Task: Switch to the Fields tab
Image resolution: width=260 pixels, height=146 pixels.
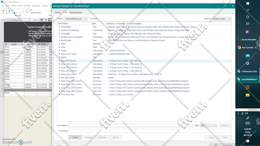Action: point(65,12)
